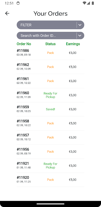
Task: Tap Pack status for order #11962
Action: pyautogui.click(x=50, y=67)
